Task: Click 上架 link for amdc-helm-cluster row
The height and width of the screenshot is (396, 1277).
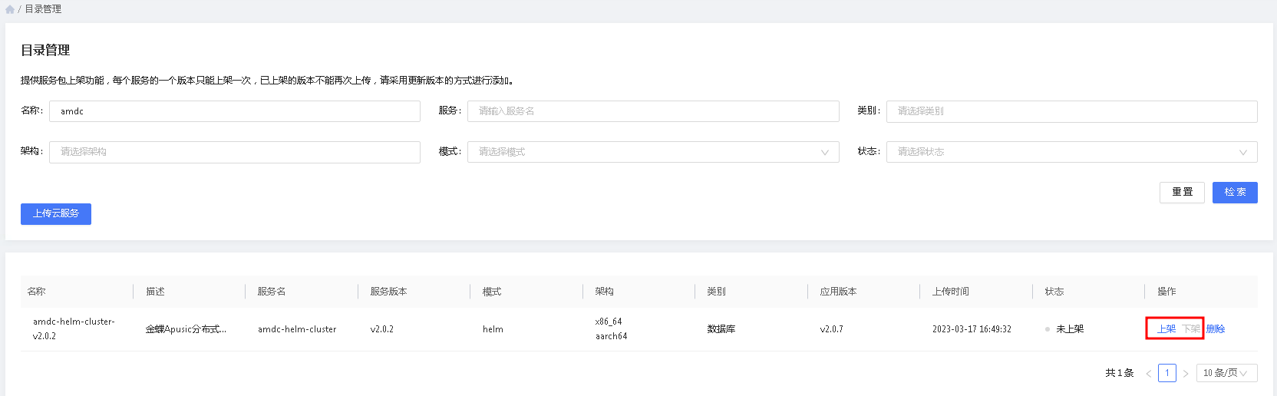Action: pyautogui.click(x=1166, y=329)
